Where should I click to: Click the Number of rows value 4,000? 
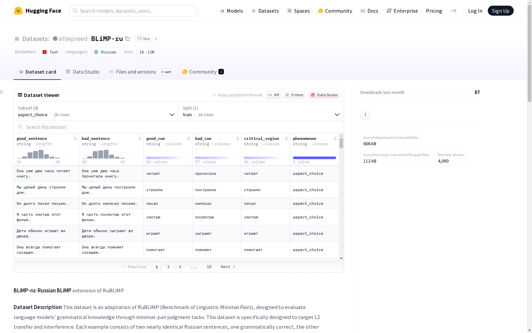(x=443, y=161)
